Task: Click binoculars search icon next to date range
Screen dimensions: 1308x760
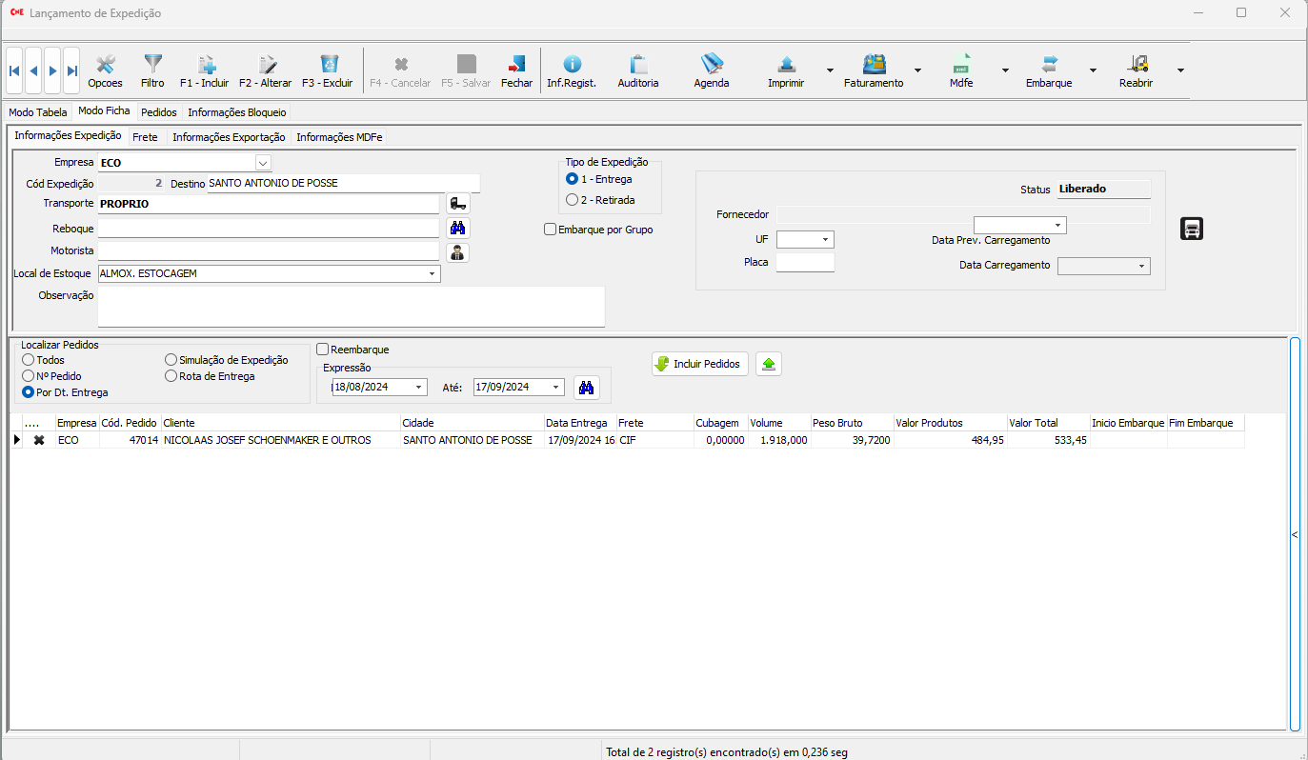Action: [586, 388]
